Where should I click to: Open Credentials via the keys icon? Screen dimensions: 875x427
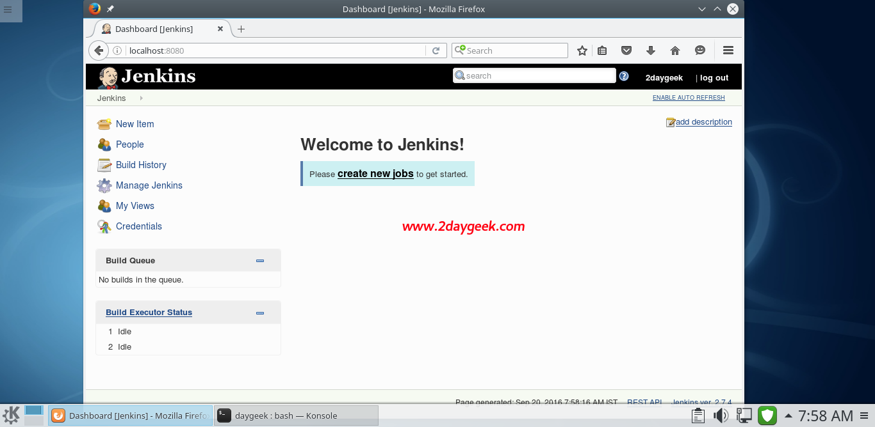click(x=104, y=226)
